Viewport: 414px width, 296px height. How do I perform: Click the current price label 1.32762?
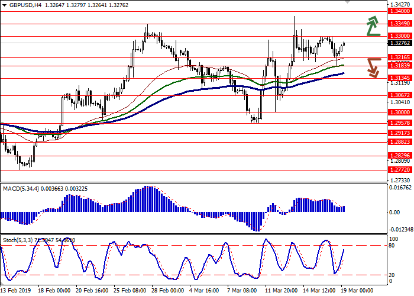[x=400, y=43]
